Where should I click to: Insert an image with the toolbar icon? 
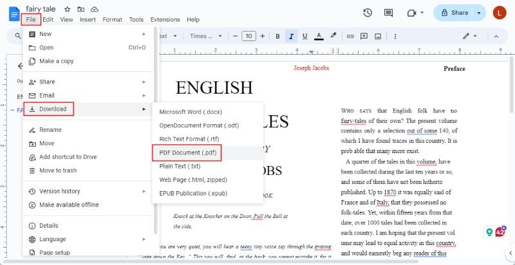[x=378, y=36]
